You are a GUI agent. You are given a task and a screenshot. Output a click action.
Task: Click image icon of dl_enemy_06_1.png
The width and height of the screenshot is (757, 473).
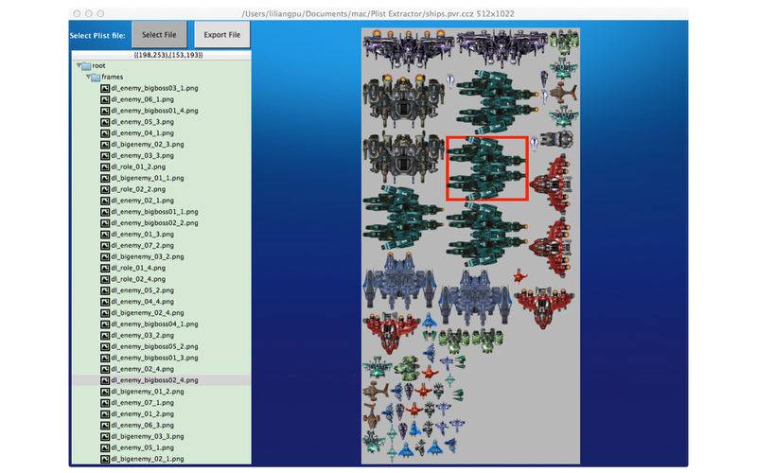pyautogui.click(x=105, y=99)
